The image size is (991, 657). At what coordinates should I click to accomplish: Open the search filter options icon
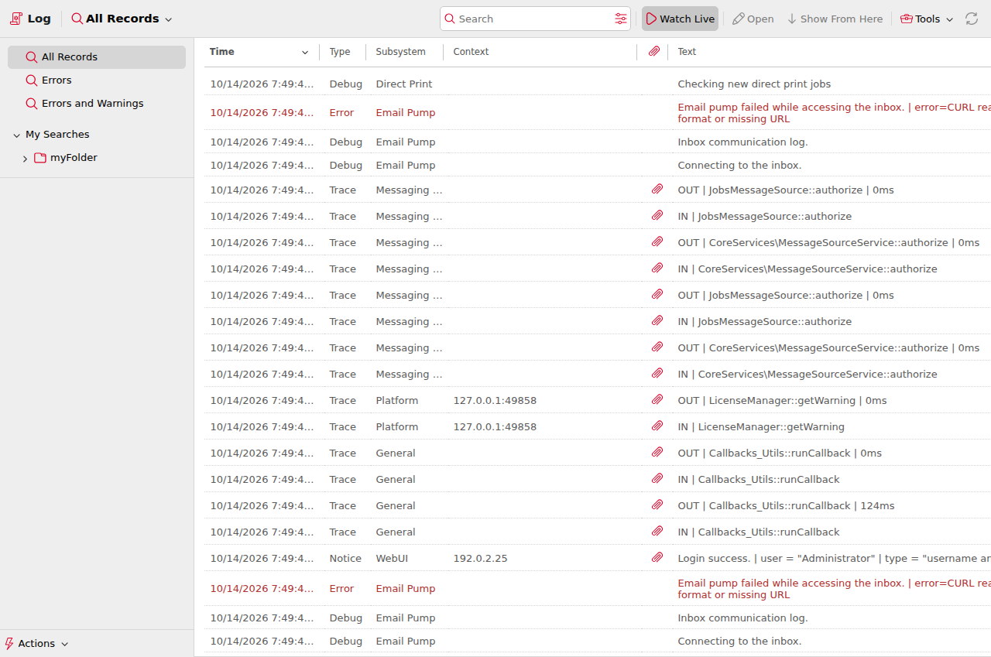point(621,19)
